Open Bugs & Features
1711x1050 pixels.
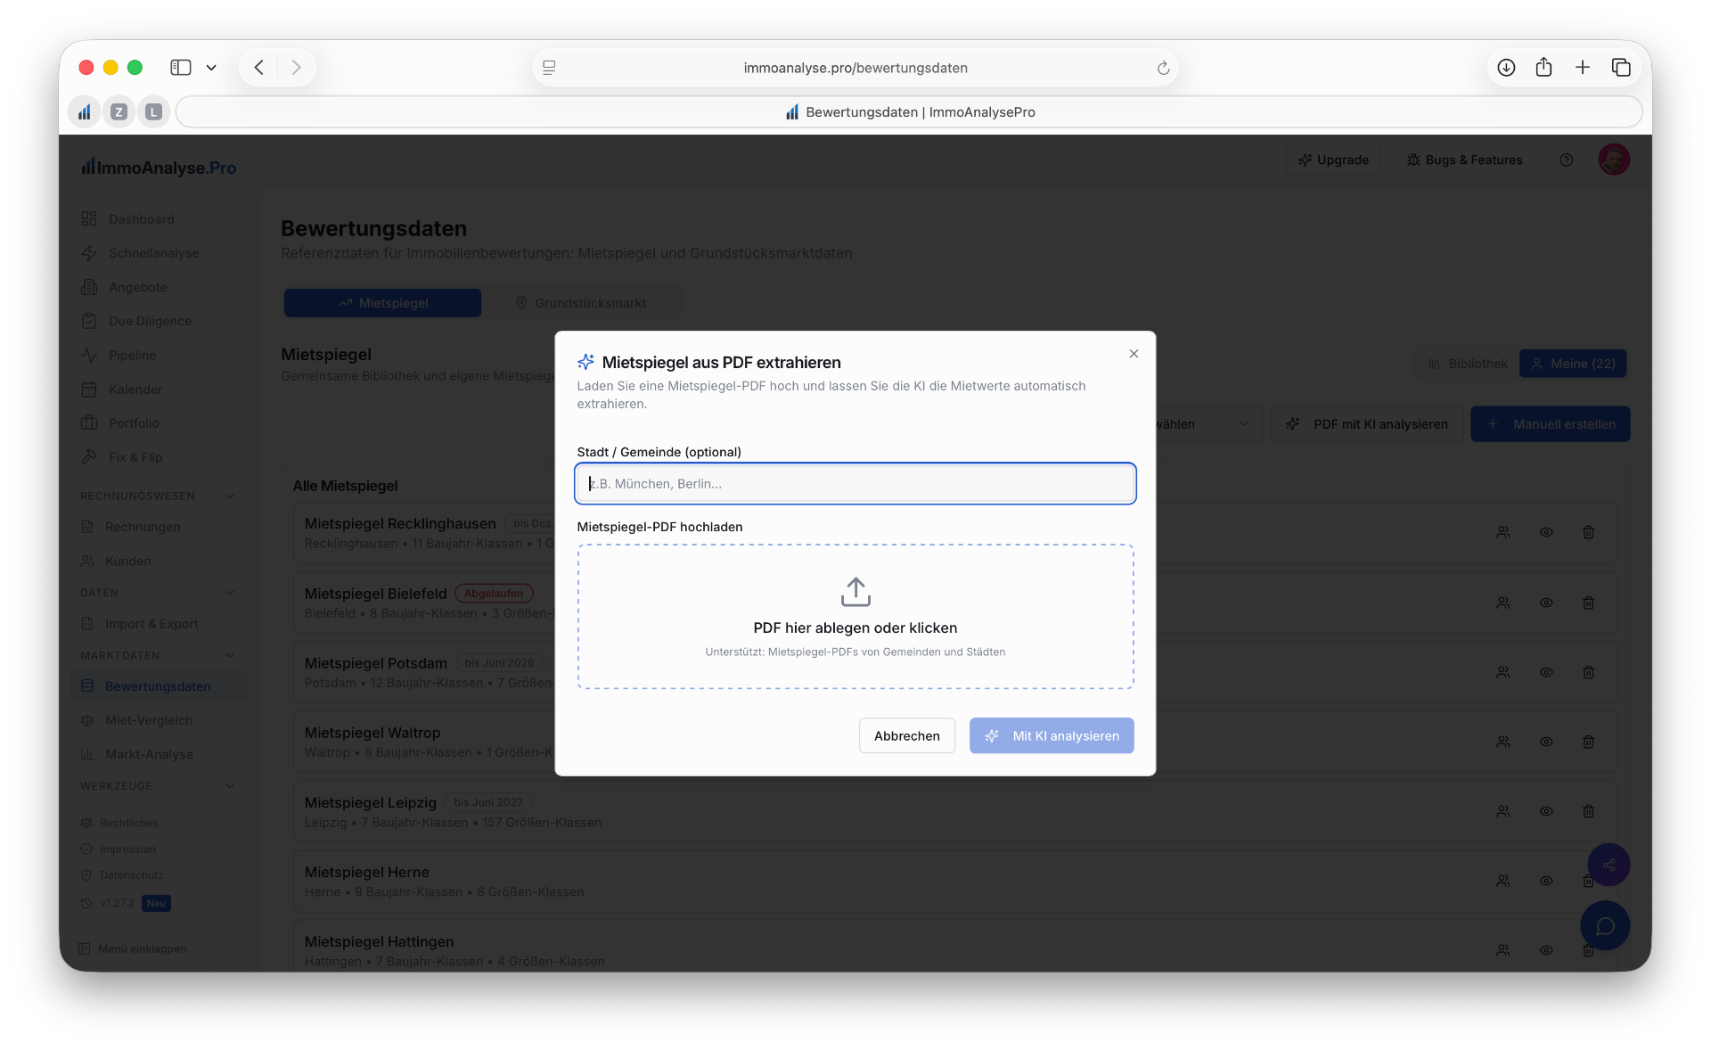pyautogui.click(x=1464, y=160)
